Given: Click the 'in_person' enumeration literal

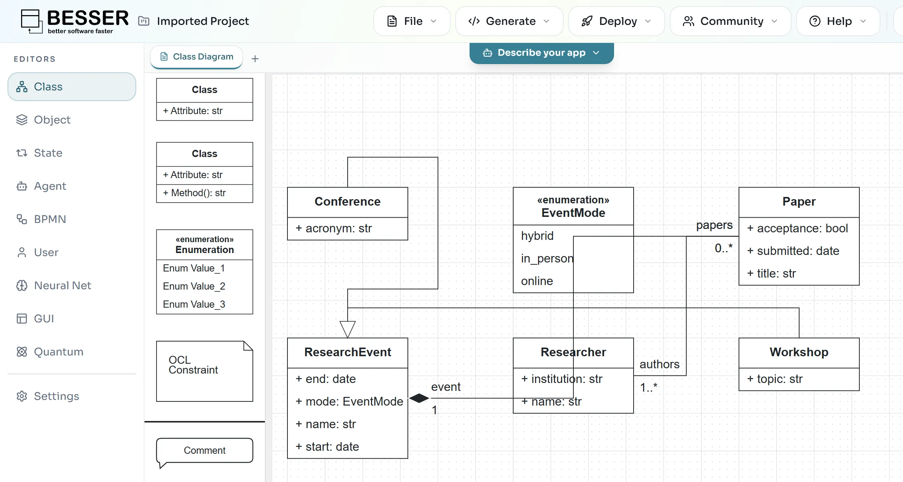Looking at the screenshot, I should click(547, 259).
